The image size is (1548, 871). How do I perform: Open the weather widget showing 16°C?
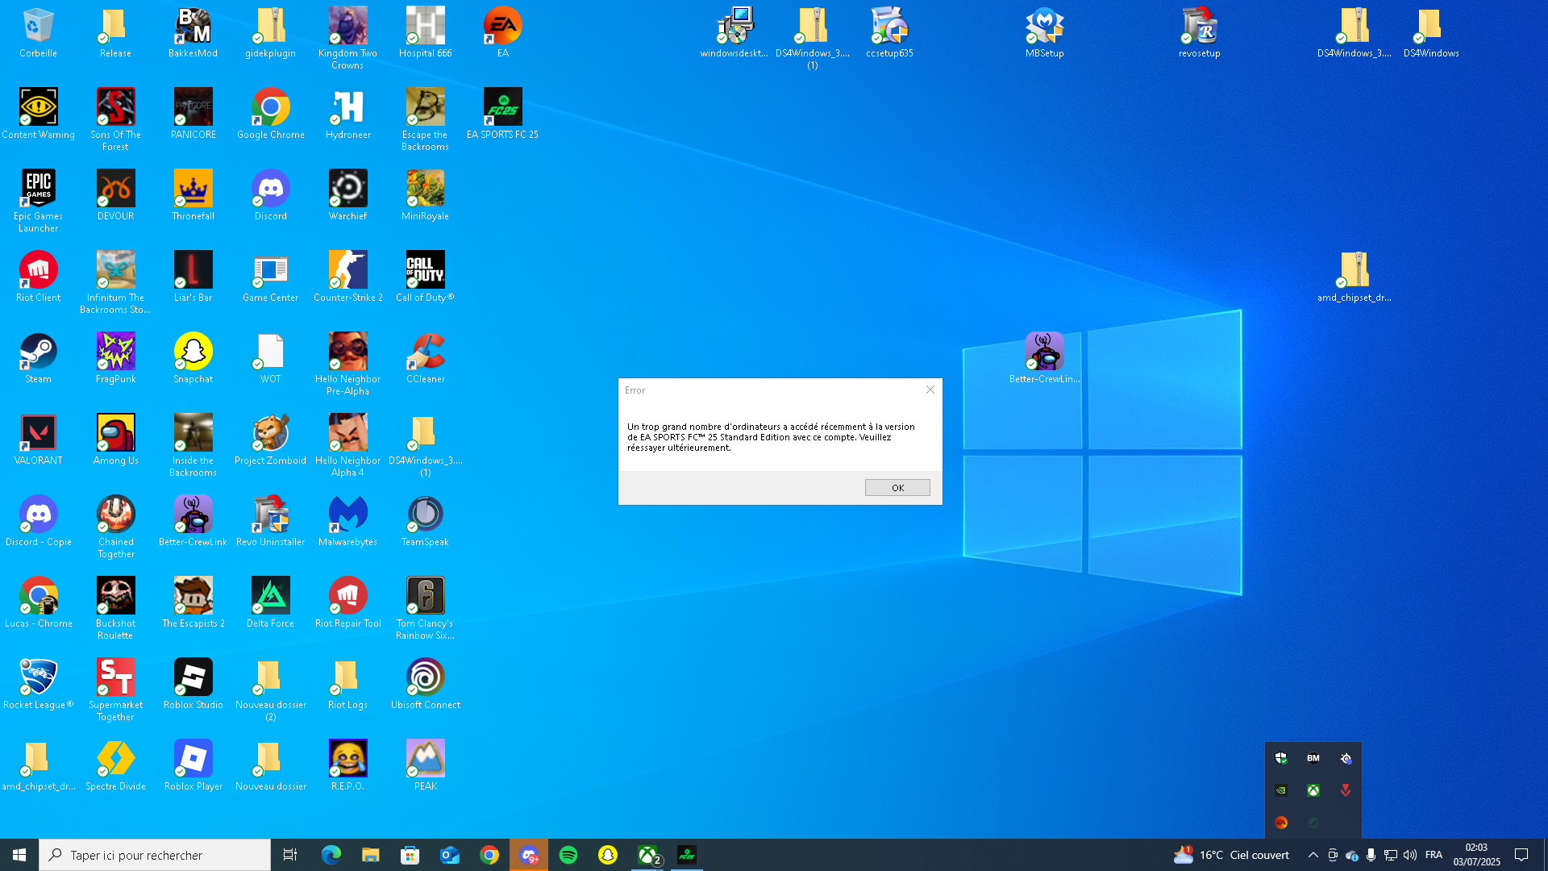tap(1231, 855)
